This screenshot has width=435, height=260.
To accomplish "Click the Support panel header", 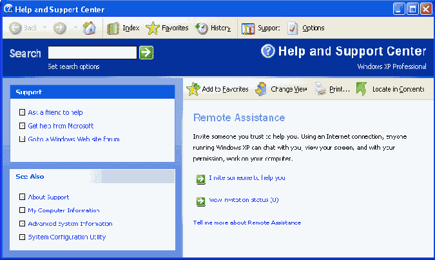I will [x=92, y=92].
